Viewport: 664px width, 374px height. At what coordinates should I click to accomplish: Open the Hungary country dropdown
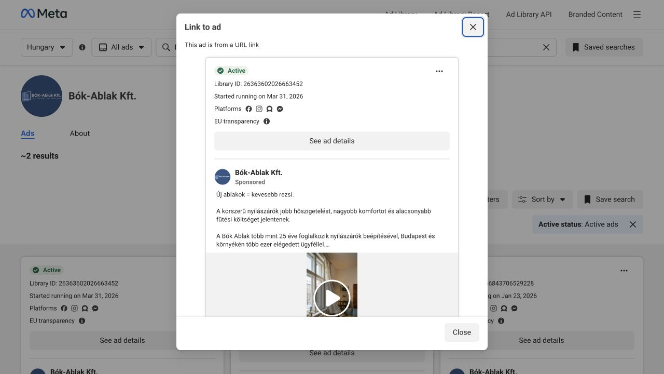[47, 47]
